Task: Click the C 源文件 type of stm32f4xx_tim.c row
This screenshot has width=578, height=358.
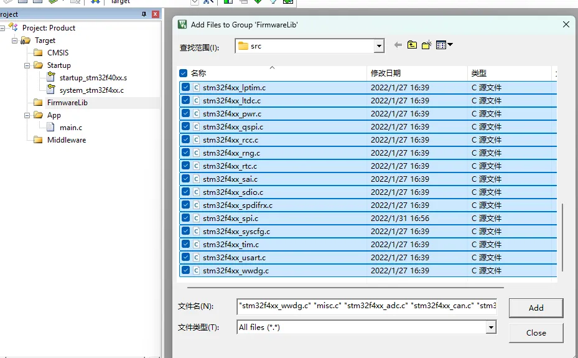Action: click(x=487, y=245)
